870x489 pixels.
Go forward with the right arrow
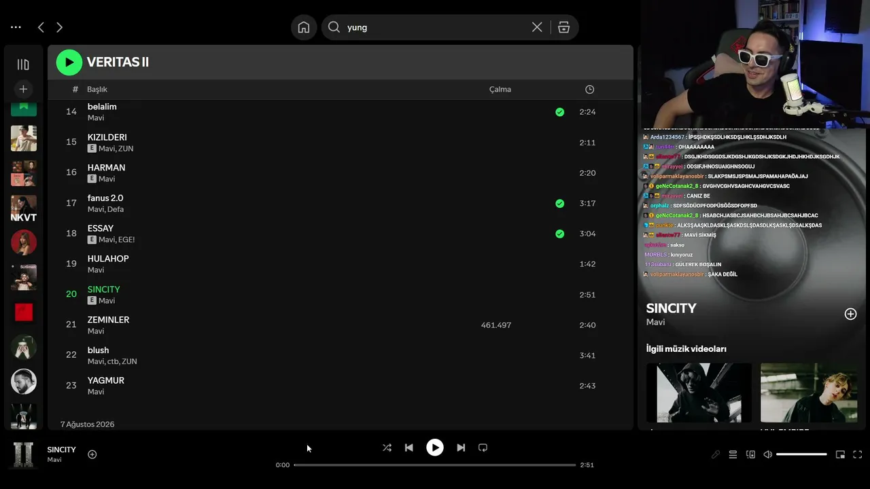click(x=59, y=27)
